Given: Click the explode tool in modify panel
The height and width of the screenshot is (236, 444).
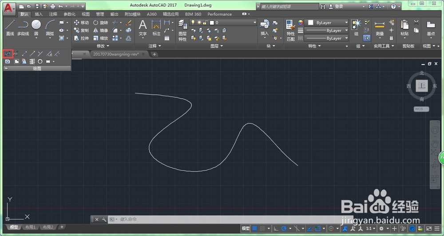Looking at the screenshot, I should click(129, 30).
